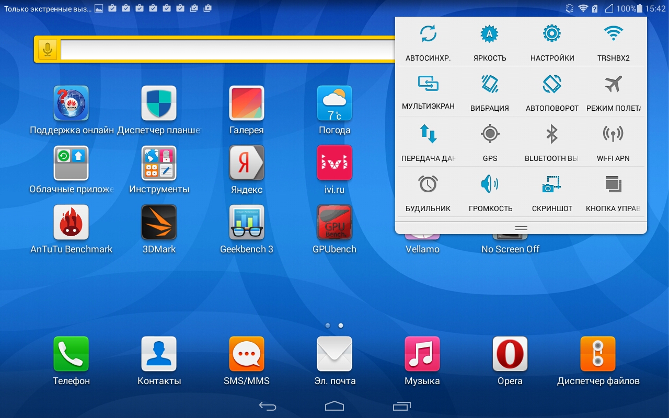Open the Alarm quick shortcut
This screenshot has height=418, width=669.
pyautogui.click(x=428, y=192)
